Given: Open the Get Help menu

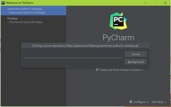Looking at the screenshot, I should 159,102.
